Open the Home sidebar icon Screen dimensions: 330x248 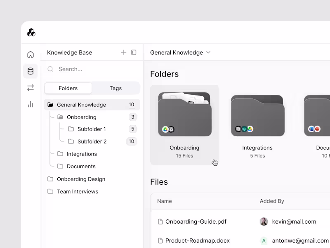[x=30, y=54]
